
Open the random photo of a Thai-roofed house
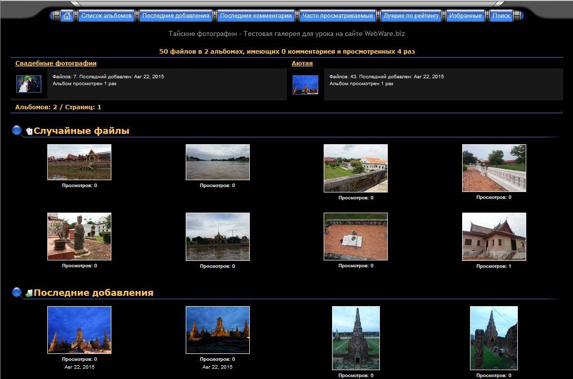494,237
